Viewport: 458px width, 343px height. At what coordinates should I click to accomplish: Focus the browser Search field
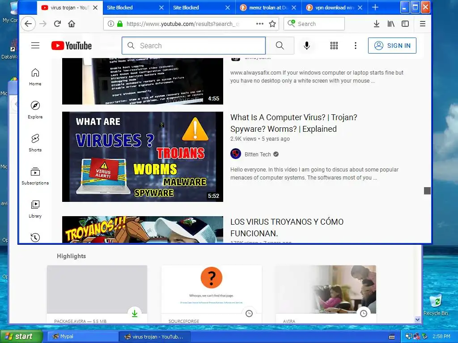(314, 24)
